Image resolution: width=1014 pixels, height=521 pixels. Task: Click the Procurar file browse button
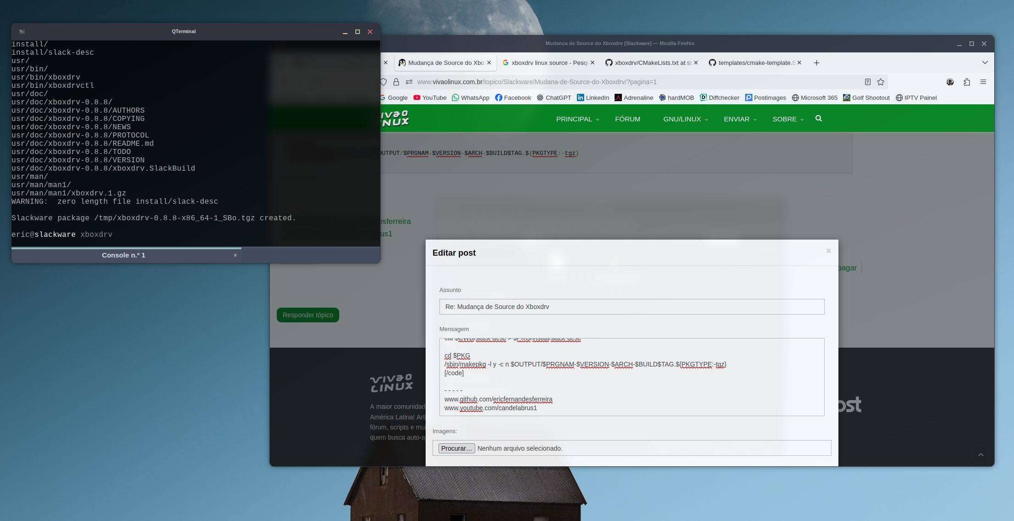(456, 448)
